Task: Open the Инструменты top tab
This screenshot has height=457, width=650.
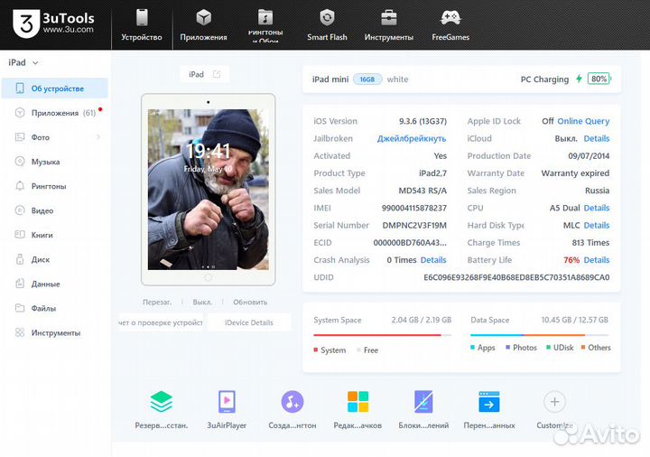Action: (x=389, y=25)
